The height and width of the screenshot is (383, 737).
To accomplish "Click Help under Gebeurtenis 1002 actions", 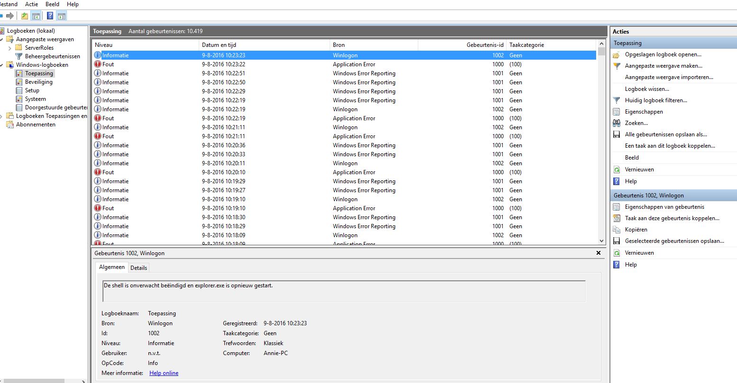I will tap(630, 265).
